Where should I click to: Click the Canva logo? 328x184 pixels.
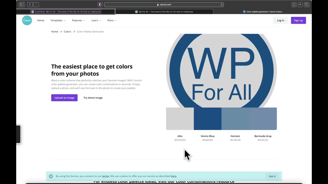(x=27, y=20)
